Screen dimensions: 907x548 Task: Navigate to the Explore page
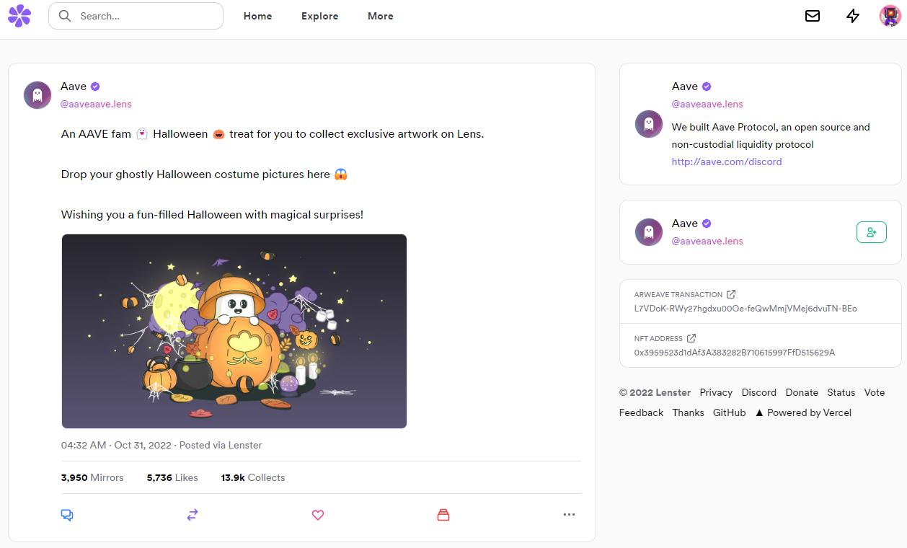pyautogui.click(x=319, y=16)
